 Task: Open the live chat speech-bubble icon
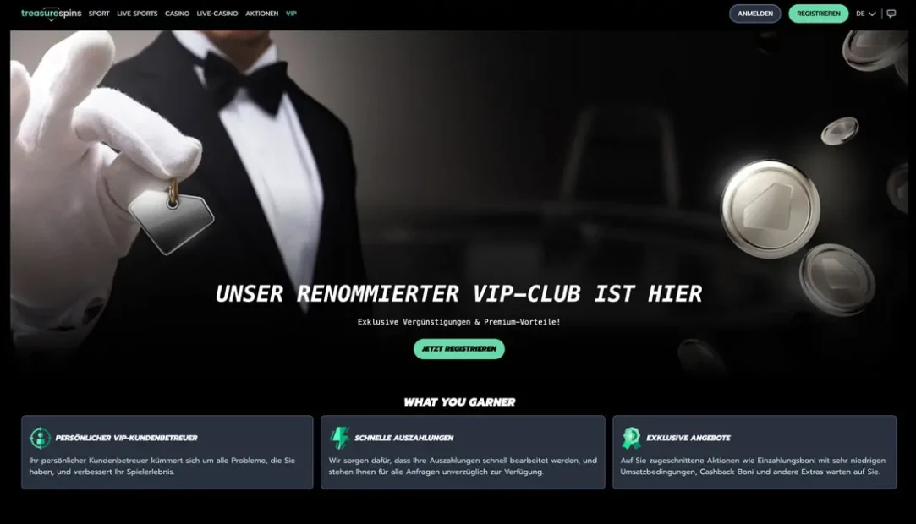891,14
